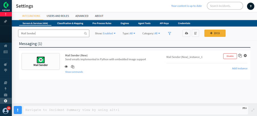Select the API Keys subtab
257x116 pixels.
164,23
